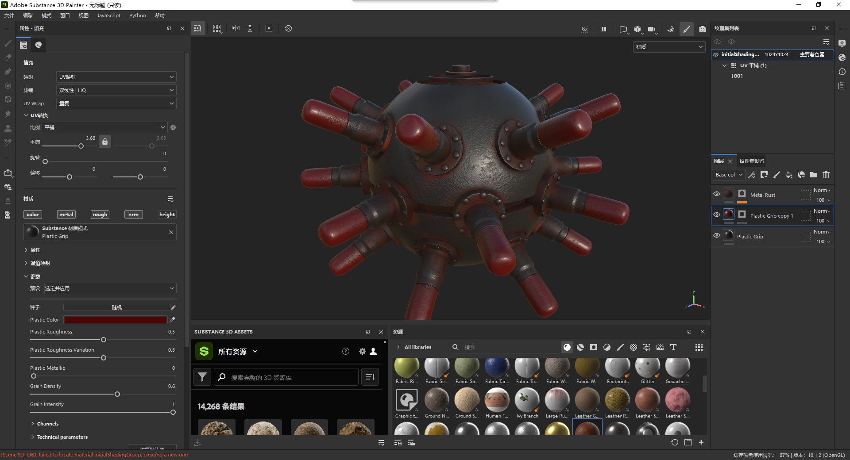Toggle the nrm channel button

[133, 215]
